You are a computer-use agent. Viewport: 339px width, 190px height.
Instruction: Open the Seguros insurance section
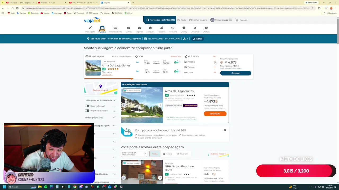pyautogui.click(x=139, y=29)
